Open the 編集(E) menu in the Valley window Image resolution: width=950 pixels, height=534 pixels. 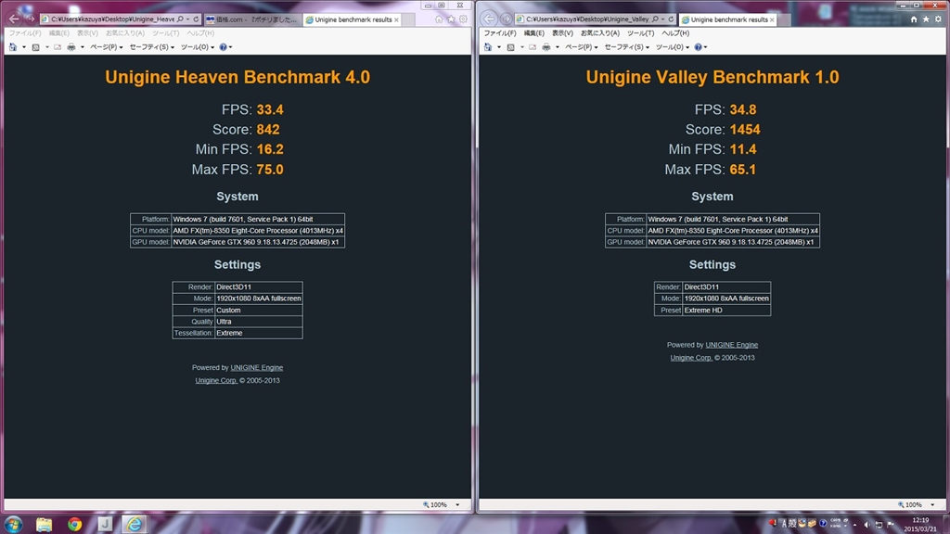click(533, 33)
